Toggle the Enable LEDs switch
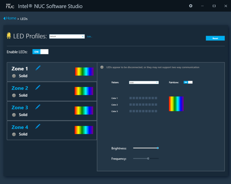231x184 pixels. [40, 52]
